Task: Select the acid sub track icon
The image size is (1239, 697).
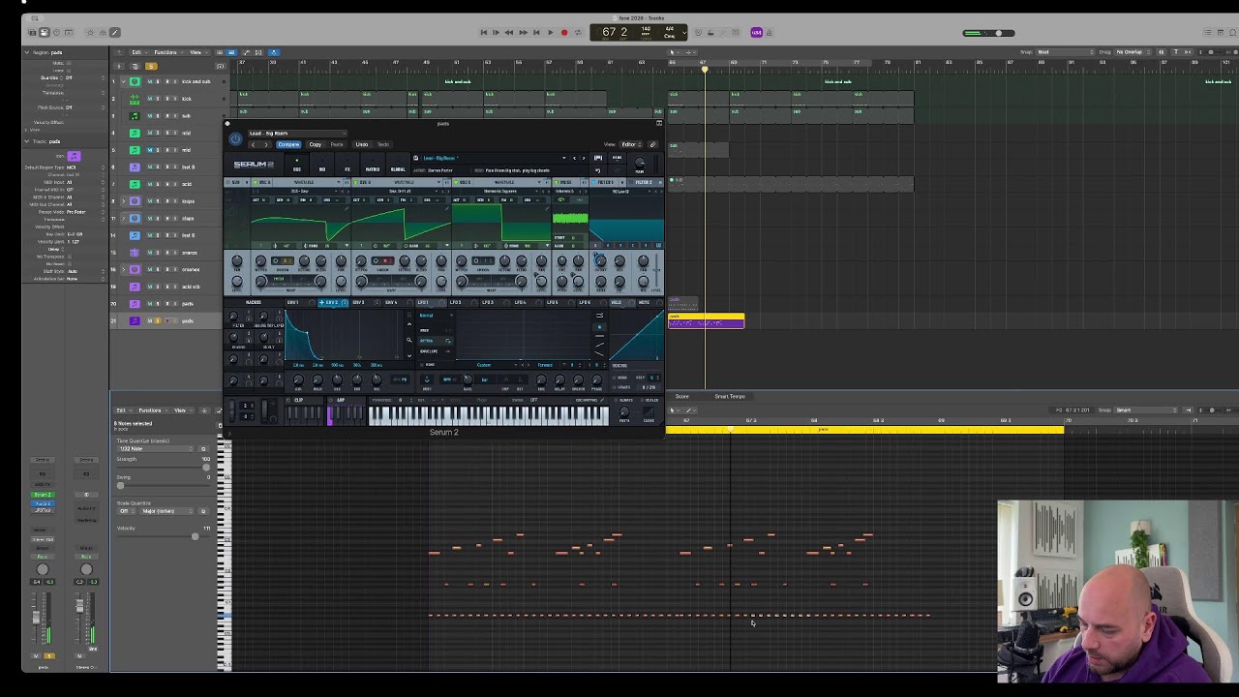Action: 135,287
